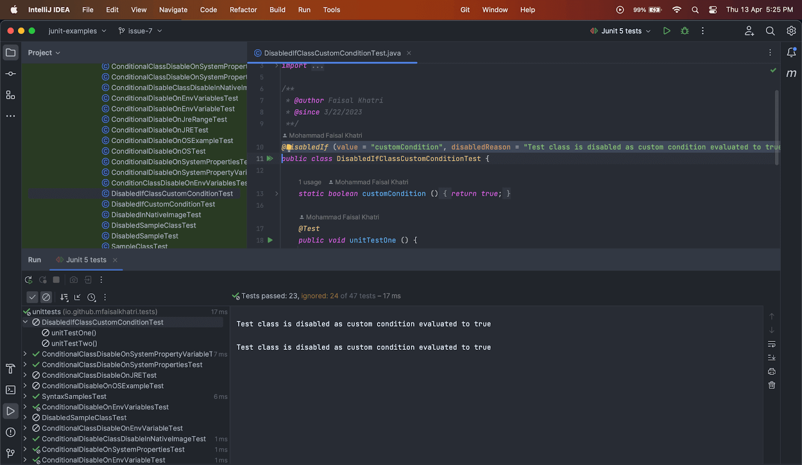Open DisabledSampleTest in the Project tree
Image resolution: width=802 pixels, height=465 pixels.
(144, 236)
